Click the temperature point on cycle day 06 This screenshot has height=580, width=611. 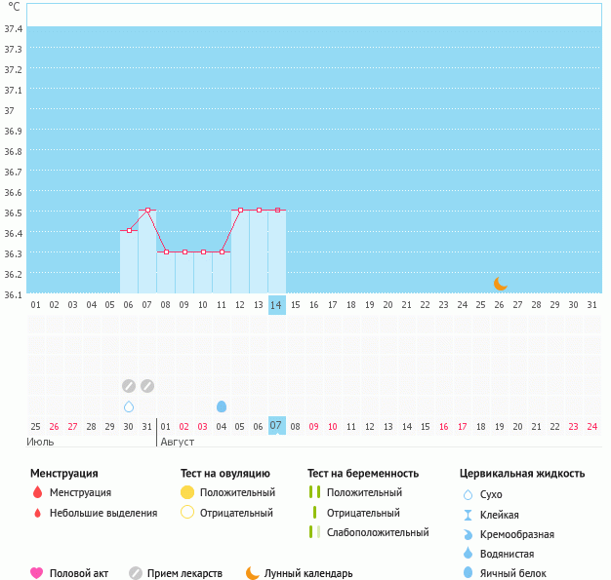pyautogui.click(x=129, y=230)
